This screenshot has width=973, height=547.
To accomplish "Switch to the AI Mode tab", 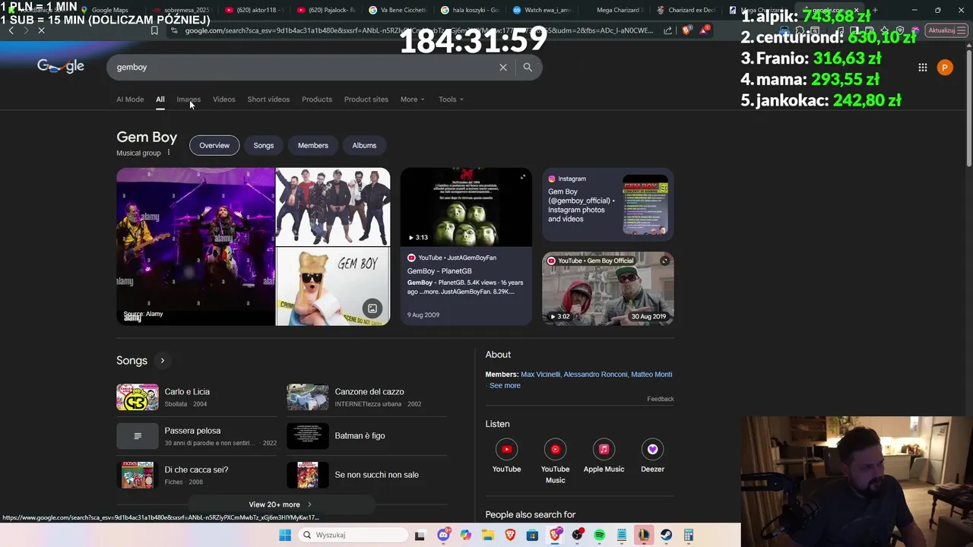I will point(130,100).
